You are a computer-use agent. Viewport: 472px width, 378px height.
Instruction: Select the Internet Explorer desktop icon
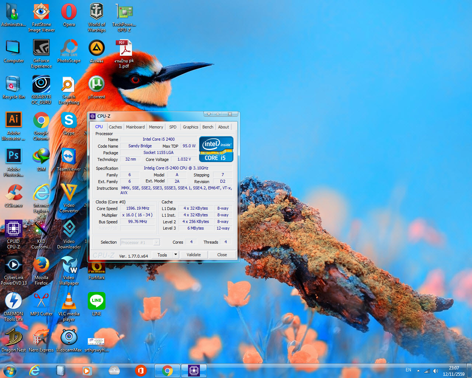coord(41,198)
